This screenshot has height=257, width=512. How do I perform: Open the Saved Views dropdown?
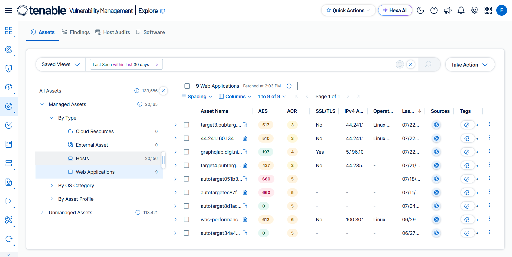(61, 64)
